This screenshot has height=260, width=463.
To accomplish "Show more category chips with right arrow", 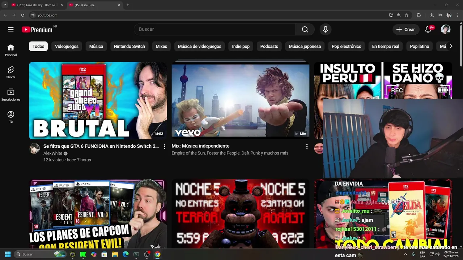I will 451,46.
